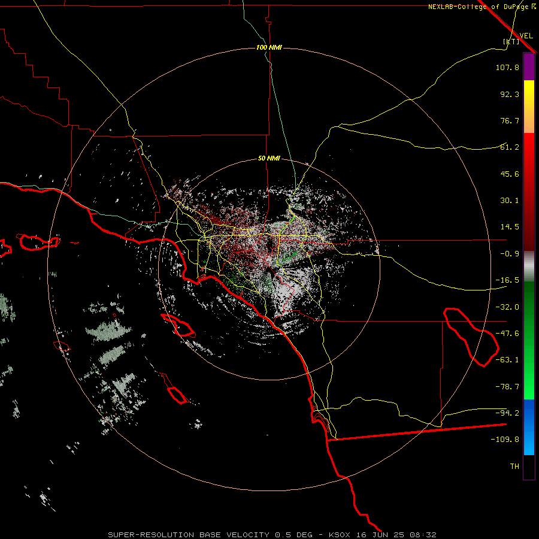This screenshot has height=539, width=539.
Task: Click the 76.7 scale value
Action: point(510,120)
